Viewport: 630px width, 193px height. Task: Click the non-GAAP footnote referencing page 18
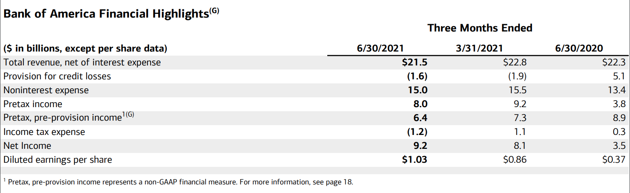178,182
